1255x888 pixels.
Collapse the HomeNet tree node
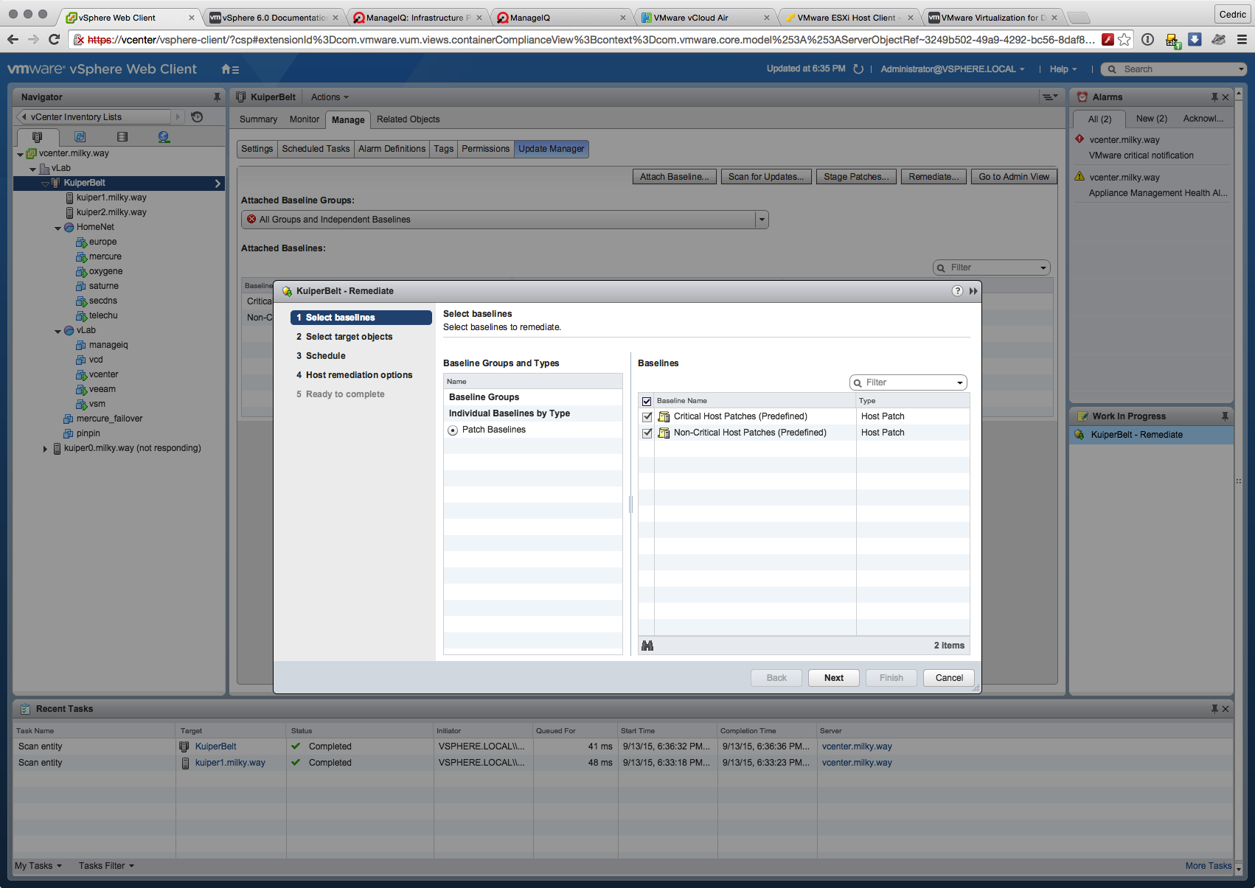coord(58,228)
